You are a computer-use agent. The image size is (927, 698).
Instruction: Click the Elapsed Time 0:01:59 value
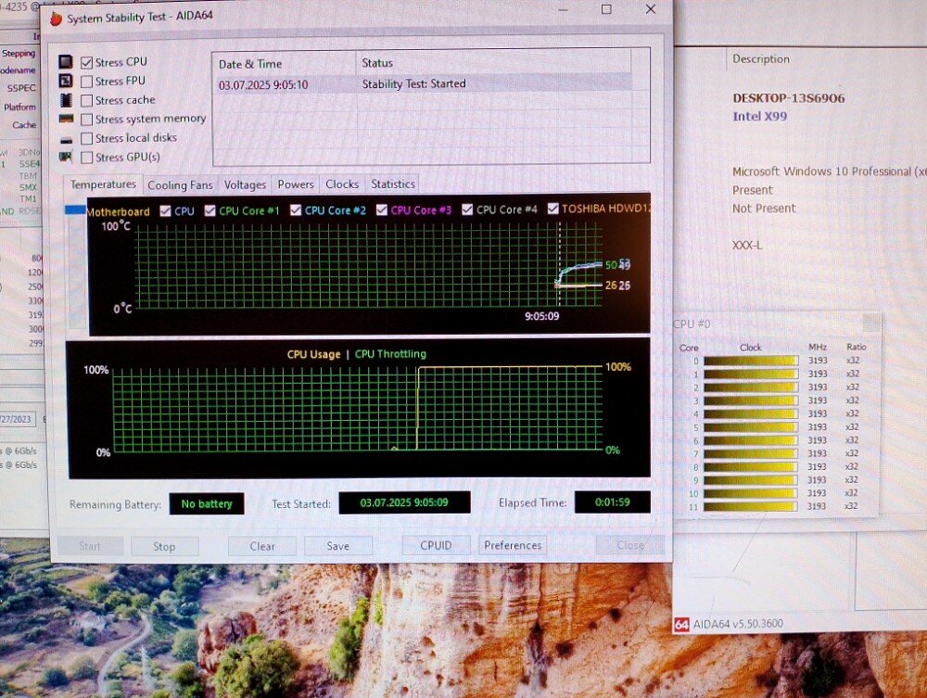coord(613,502)
